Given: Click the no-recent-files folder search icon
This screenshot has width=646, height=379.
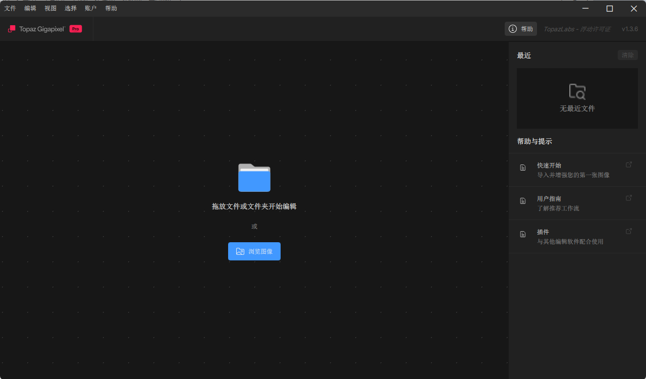Looking at the screenshot, I should coord(577,91).
